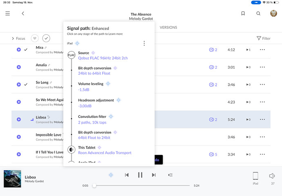282x196 pixels.
Task: Seek on the track progress slider
Action: click(142, 185)
